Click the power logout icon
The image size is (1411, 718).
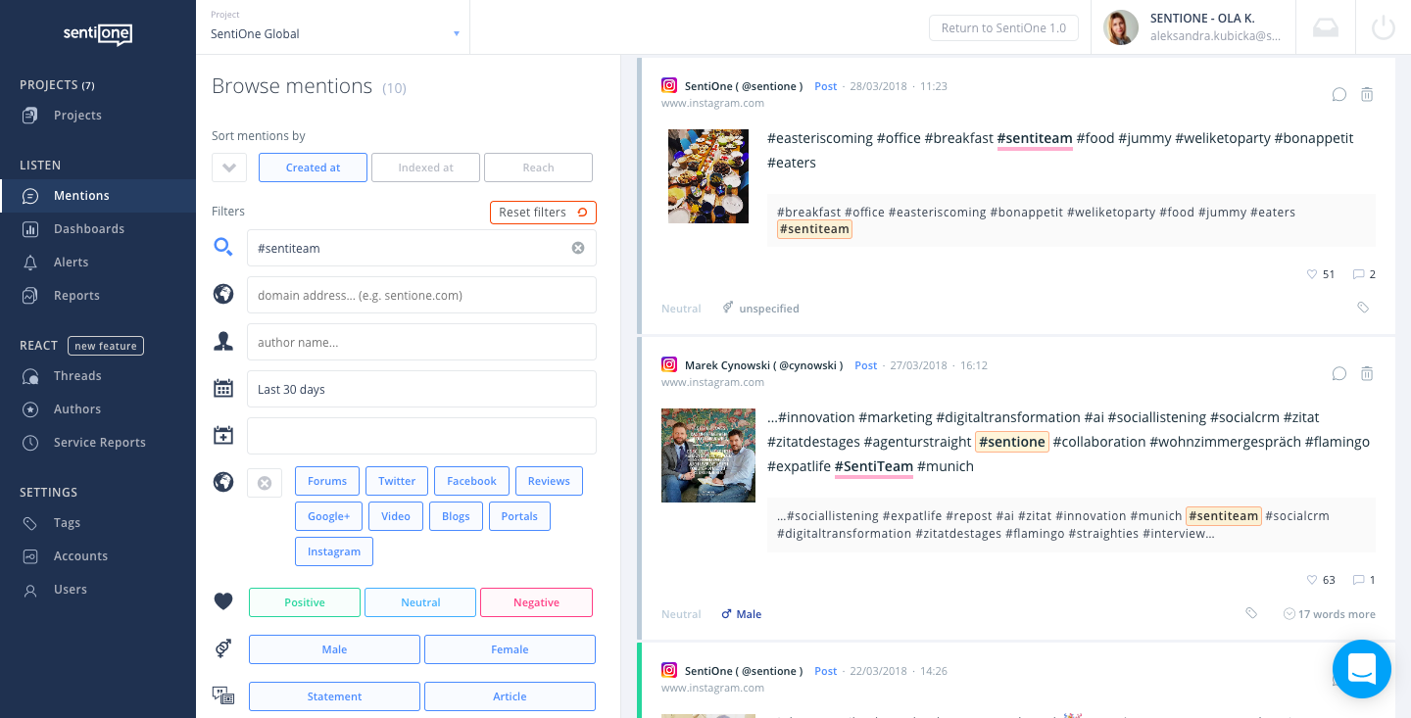tap(1383, 28)
